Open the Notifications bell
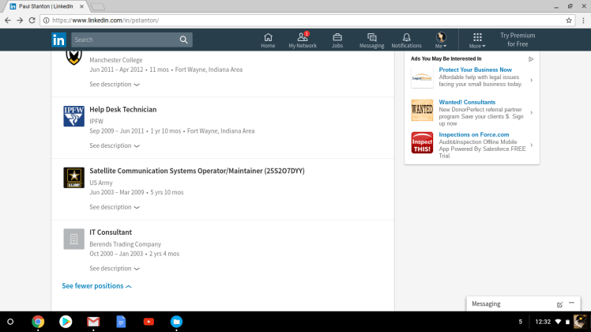This screenshot has height=332, width=591. 406,40
